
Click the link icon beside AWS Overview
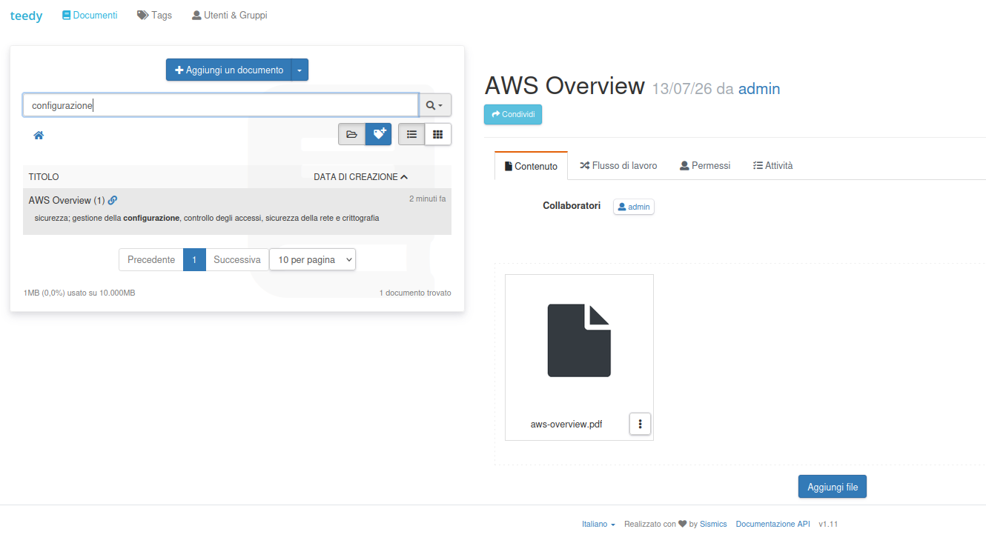click(x=113, y=200)
